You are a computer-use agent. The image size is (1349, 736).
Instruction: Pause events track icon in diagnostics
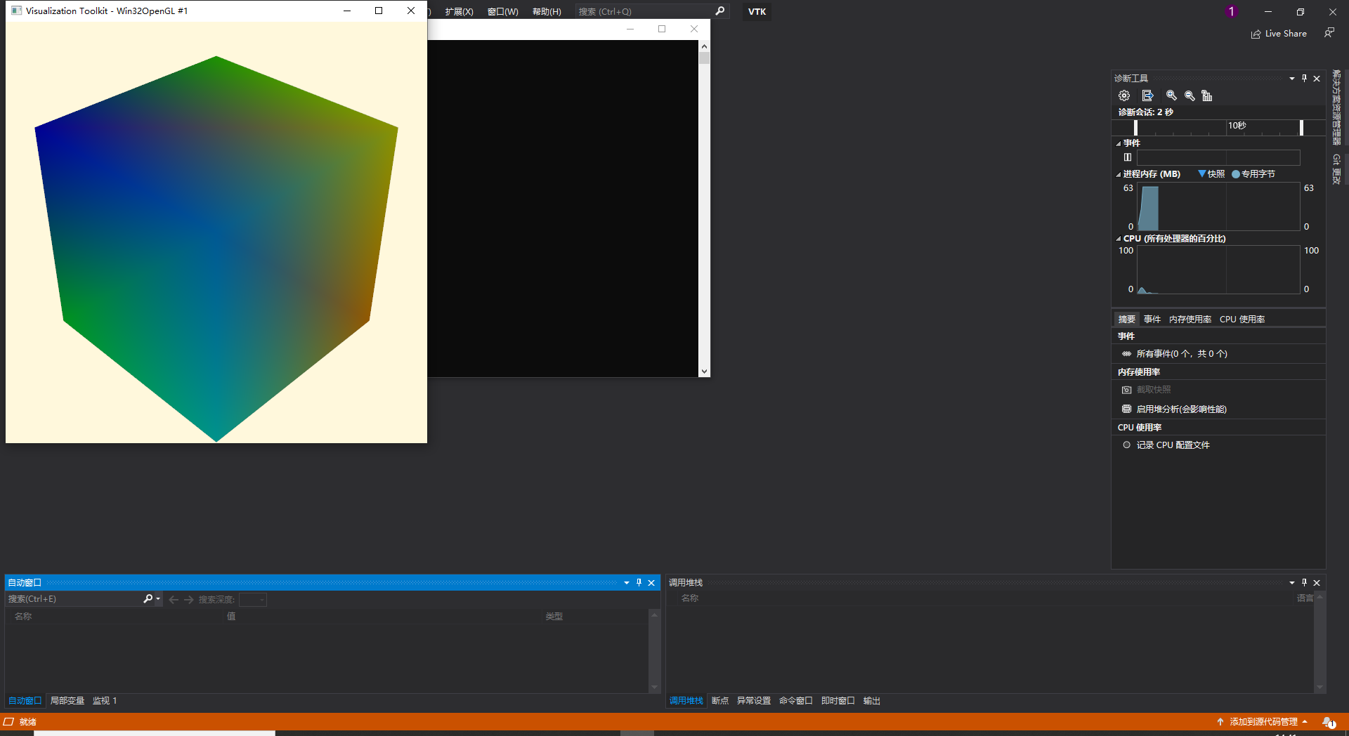1128,157
